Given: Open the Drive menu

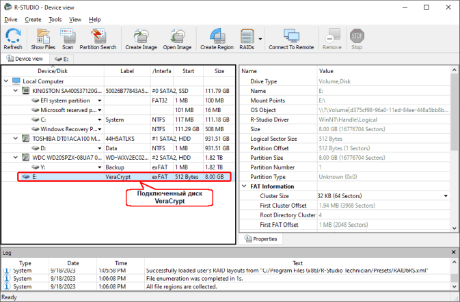Looking at the screenshot, I should pyautogui.click(x=11, y=20).
